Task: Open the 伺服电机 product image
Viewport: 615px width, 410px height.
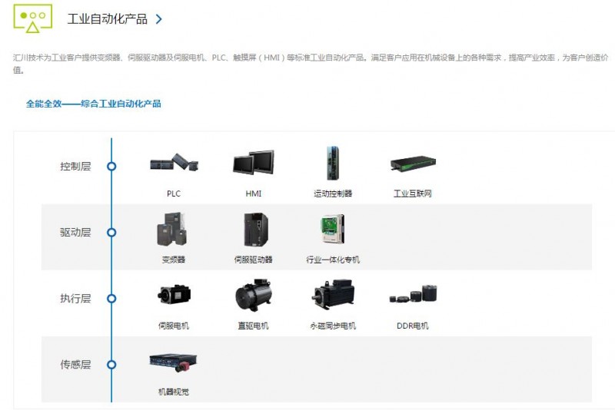Action: tap(175, 295)
